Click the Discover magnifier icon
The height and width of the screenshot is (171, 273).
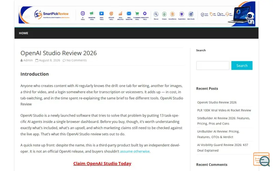pos(156,14)
